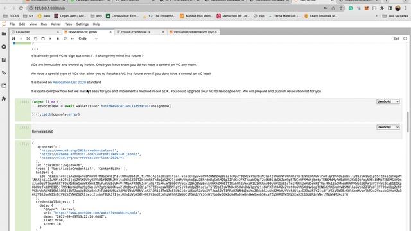Viewport: 411px width, 231px height.
Task: Click the share page icon in address bar
Action: [333, 8]
